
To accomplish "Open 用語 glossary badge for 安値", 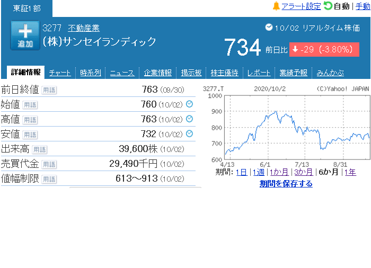I will click(30, 135).
